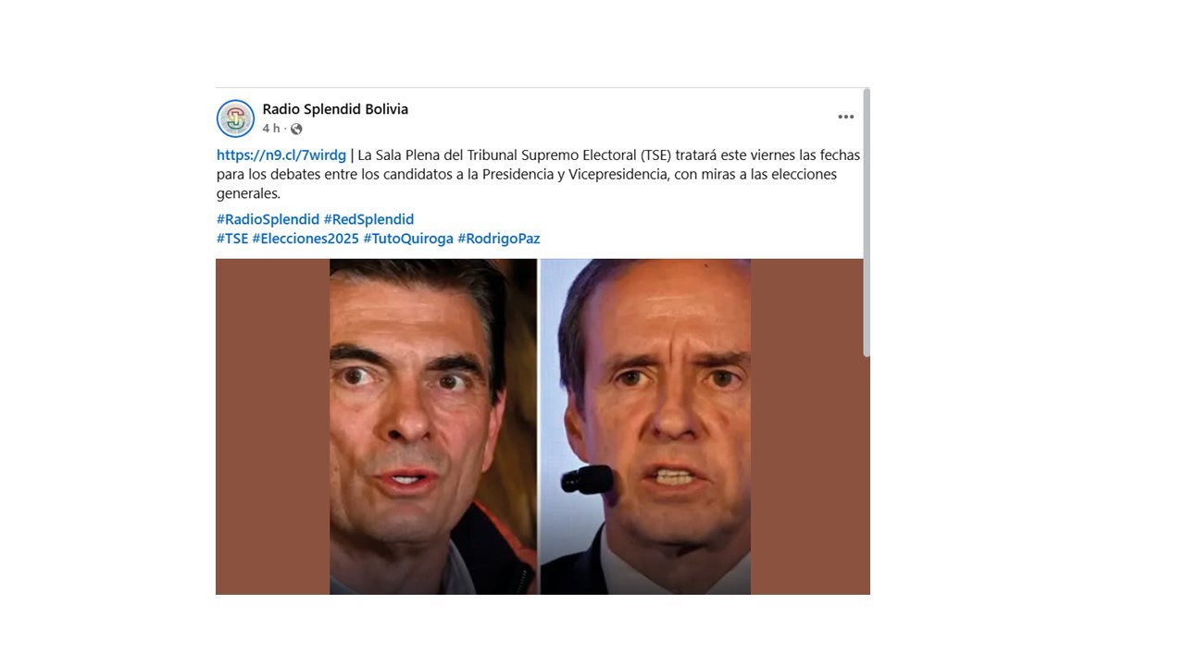Image resolution: width=1185 pixels, height=666 pixels.
Task: Click the post caption about TSE debates
Action: coord(539,174)
